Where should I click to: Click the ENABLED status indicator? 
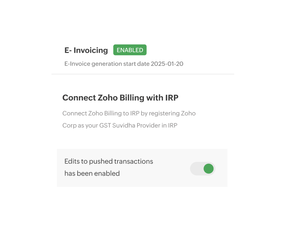point(130,50)
